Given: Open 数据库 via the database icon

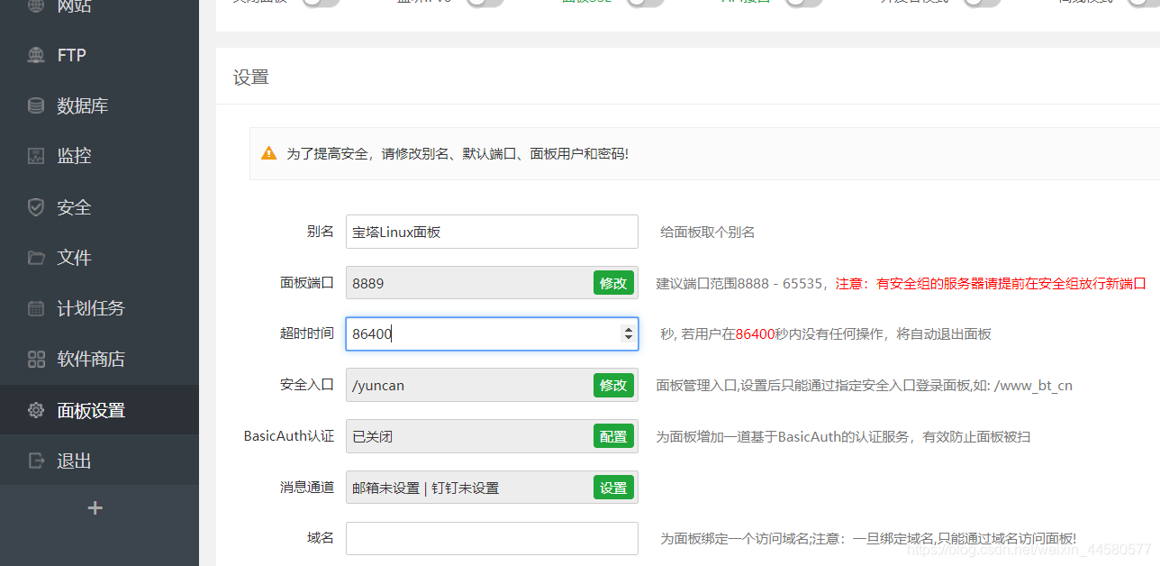Looking at the screenshot, I should [36, 105].
